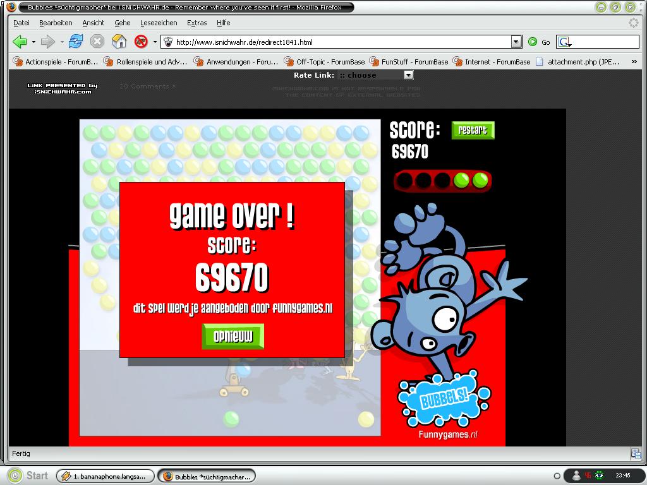Open attachment.php bookmark

tap(577, 62)
